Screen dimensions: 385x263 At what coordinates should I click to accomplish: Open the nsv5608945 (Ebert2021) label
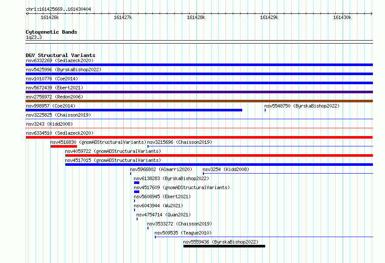(x=162, y=196)
